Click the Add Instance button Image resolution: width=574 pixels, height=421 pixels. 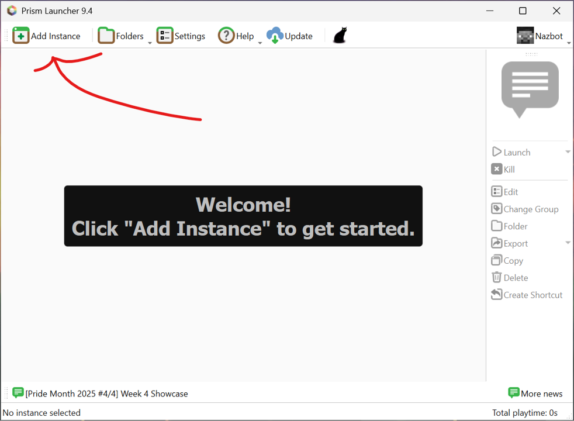point(47,36)
